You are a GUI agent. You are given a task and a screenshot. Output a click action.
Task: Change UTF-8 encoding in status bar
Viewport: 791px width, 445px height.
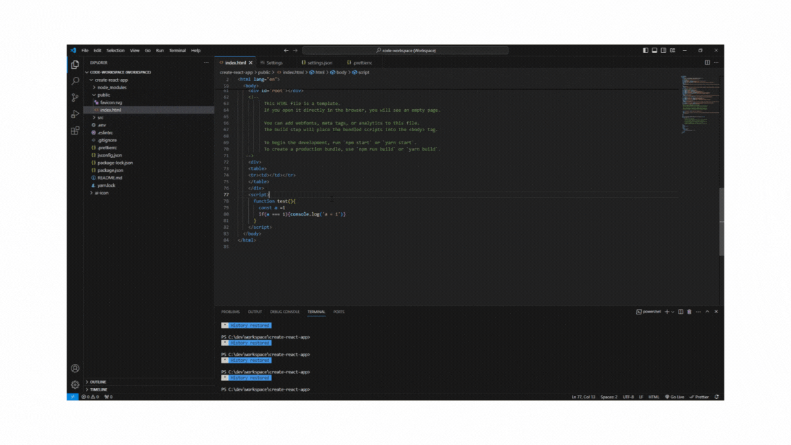pyautogui.click(x=628, y=397)
